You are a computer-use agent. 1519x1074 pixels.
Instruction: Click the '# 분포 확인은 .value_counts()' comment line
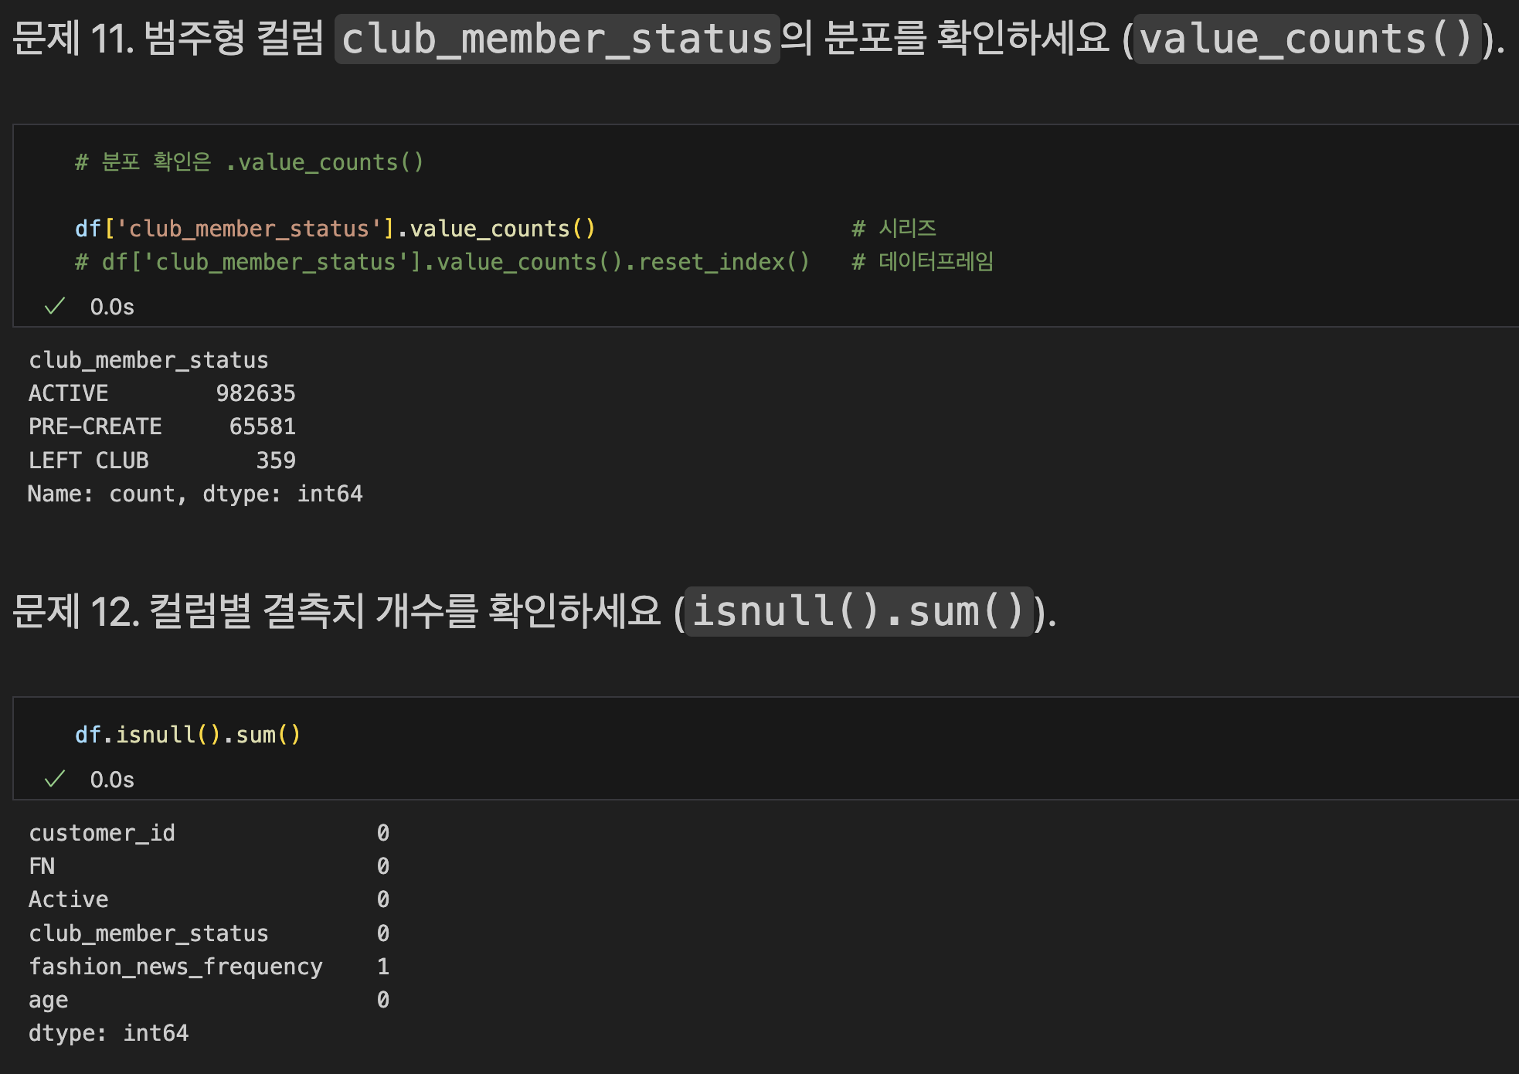(249, 162)
